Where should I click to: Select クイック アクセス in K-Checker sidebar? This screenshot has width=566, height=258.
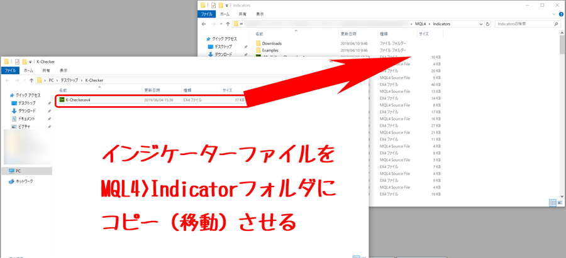click(x=25, y=95)
